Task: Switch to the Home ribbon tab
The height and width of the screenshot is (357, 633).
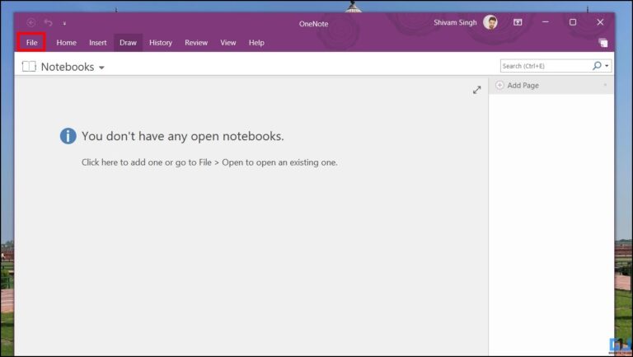Action: click(66, 42)
